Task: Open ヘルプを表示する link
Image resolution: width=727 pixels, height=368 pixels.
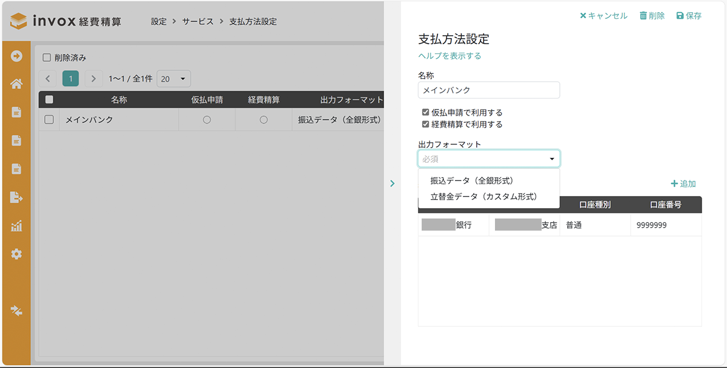Action: pyautogui.click(x=450, y=56)
